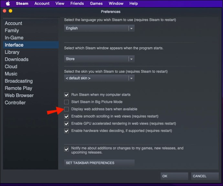Click the language dropdown arrow
Viewport: 223px width, 186px height.
click(132, 28)
